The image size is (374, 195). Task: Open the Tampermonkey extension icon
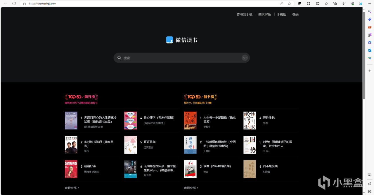(x=300, y=3)
